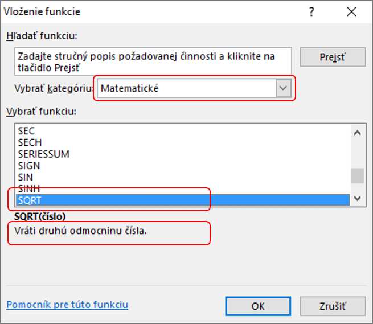Select the SEC function
The width and height of the screenshot is (373, 324).
[x=183, y=131]
